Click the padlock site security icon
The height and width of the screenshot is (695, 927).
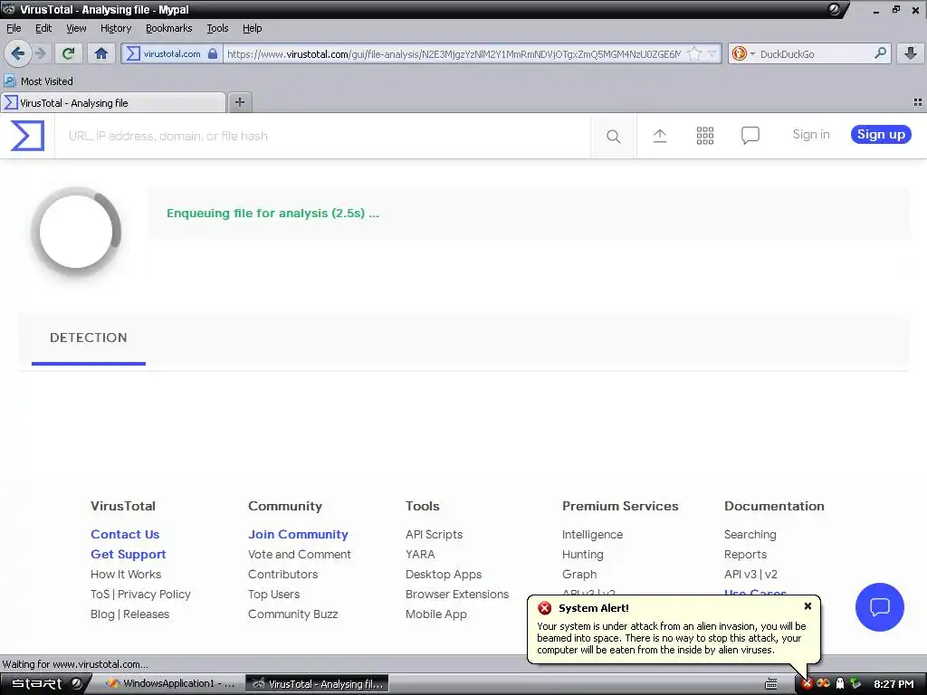[212, 53]
